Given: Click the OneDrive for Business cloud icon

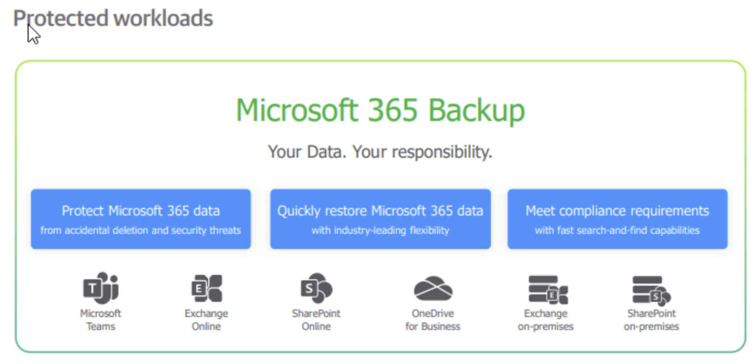Looking at the screenshot, I should click(x=433, y=288).
